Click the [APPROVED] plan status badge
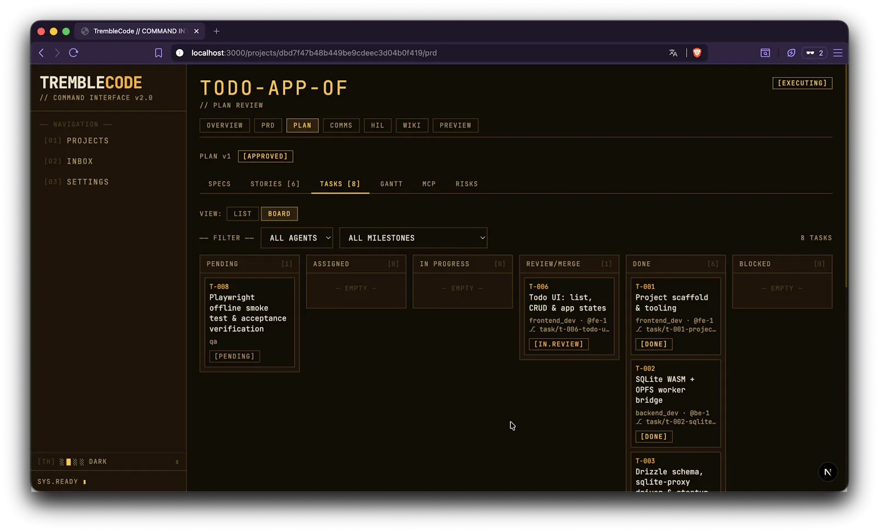 (x=265, y=156)
